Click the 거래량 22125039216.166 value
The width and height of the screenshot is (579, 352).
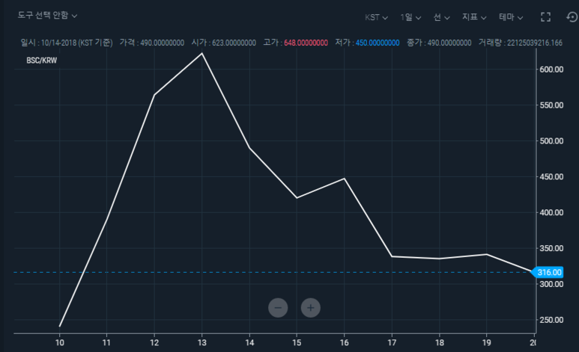click(x=535, y=43)
